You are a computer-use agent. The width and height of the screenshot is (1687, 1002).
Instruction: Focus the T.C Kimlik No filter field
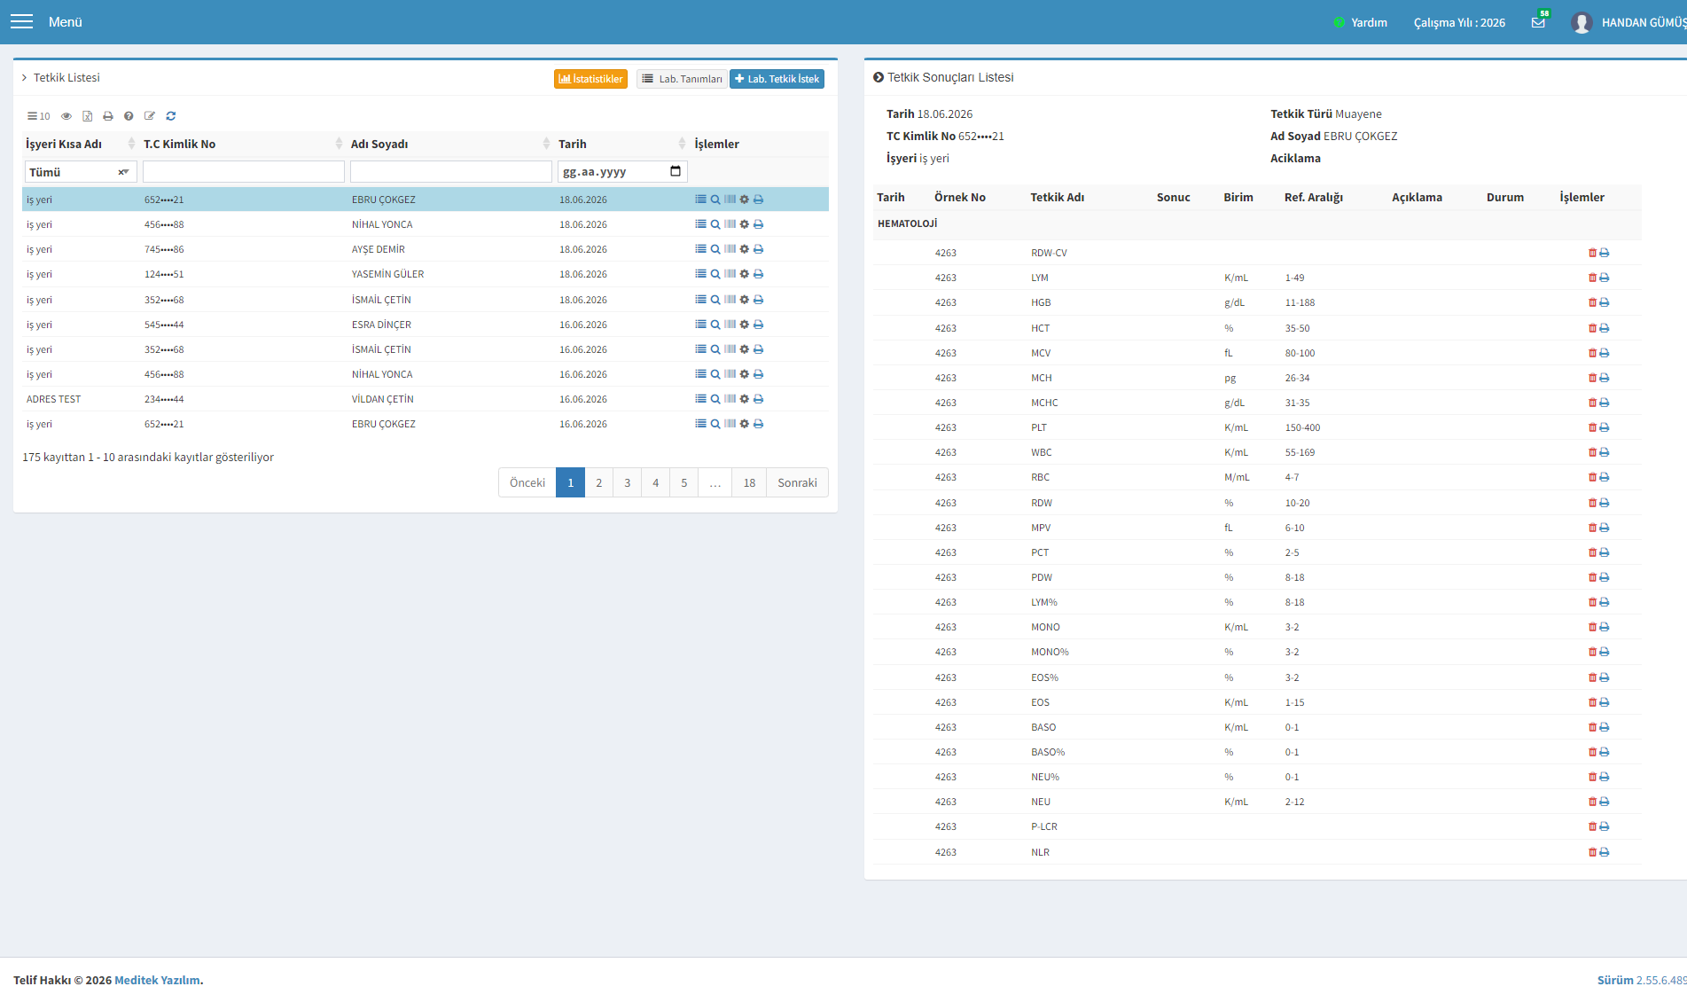tap(244, 172)
